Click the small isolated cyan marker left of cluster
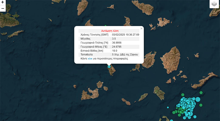The width and height of the screenshot is (220, 121). point(168,107)
